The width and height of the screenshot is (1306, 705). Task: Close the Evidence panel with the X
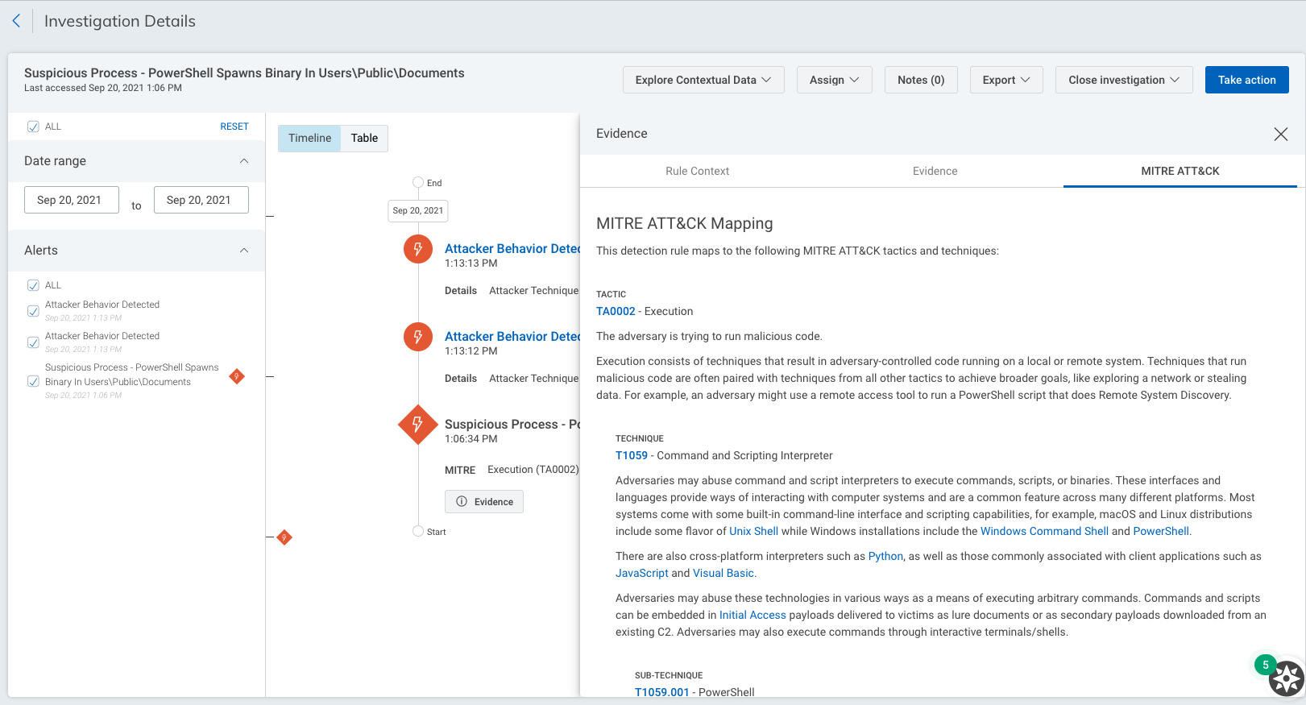point(1280,134)
